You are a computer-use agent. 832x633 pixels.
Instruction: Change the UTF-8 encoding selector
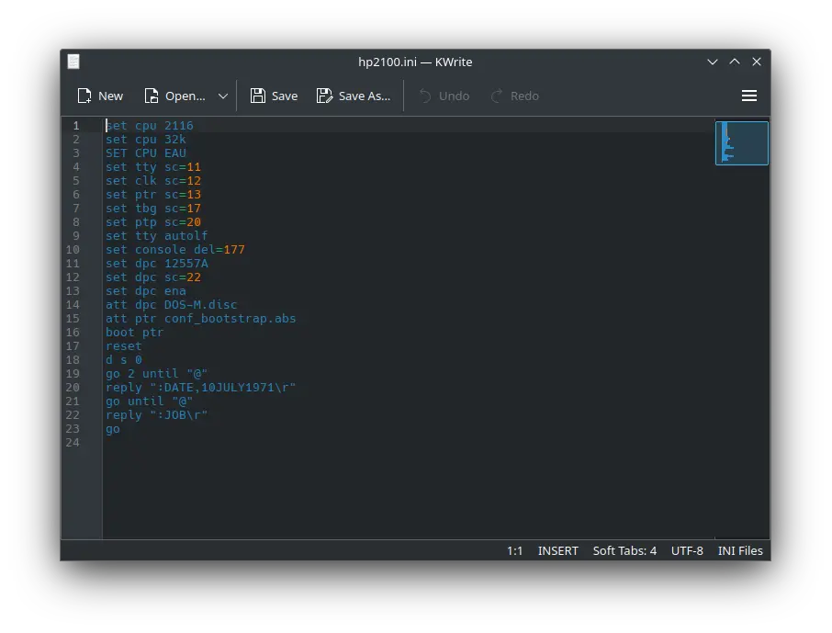point(687,550)
